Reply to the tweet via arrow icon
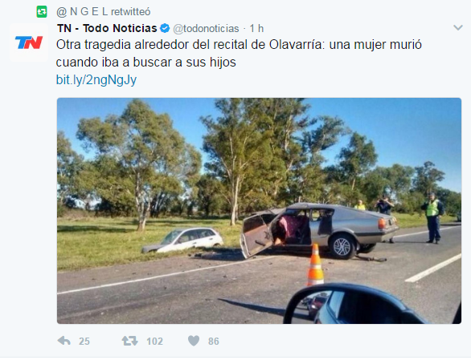This screenshot has height=360, width=471. coord(64,341)
